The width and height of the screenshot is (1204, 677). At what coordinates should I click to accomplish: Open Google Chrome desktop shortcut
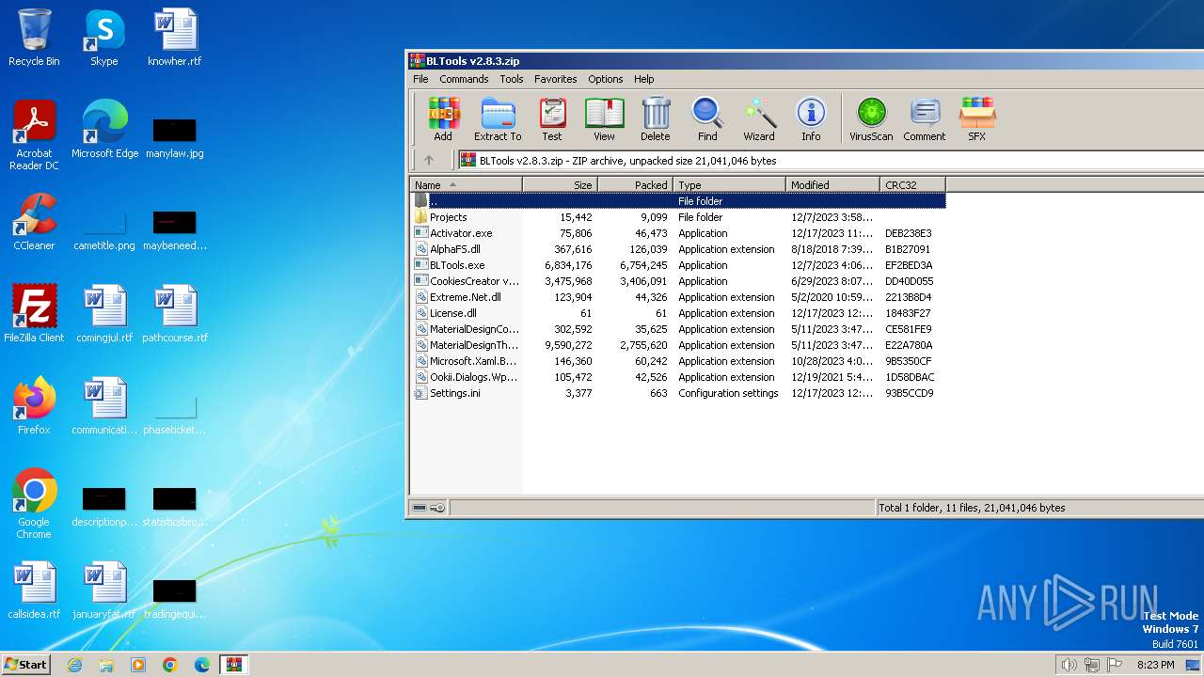34,504
